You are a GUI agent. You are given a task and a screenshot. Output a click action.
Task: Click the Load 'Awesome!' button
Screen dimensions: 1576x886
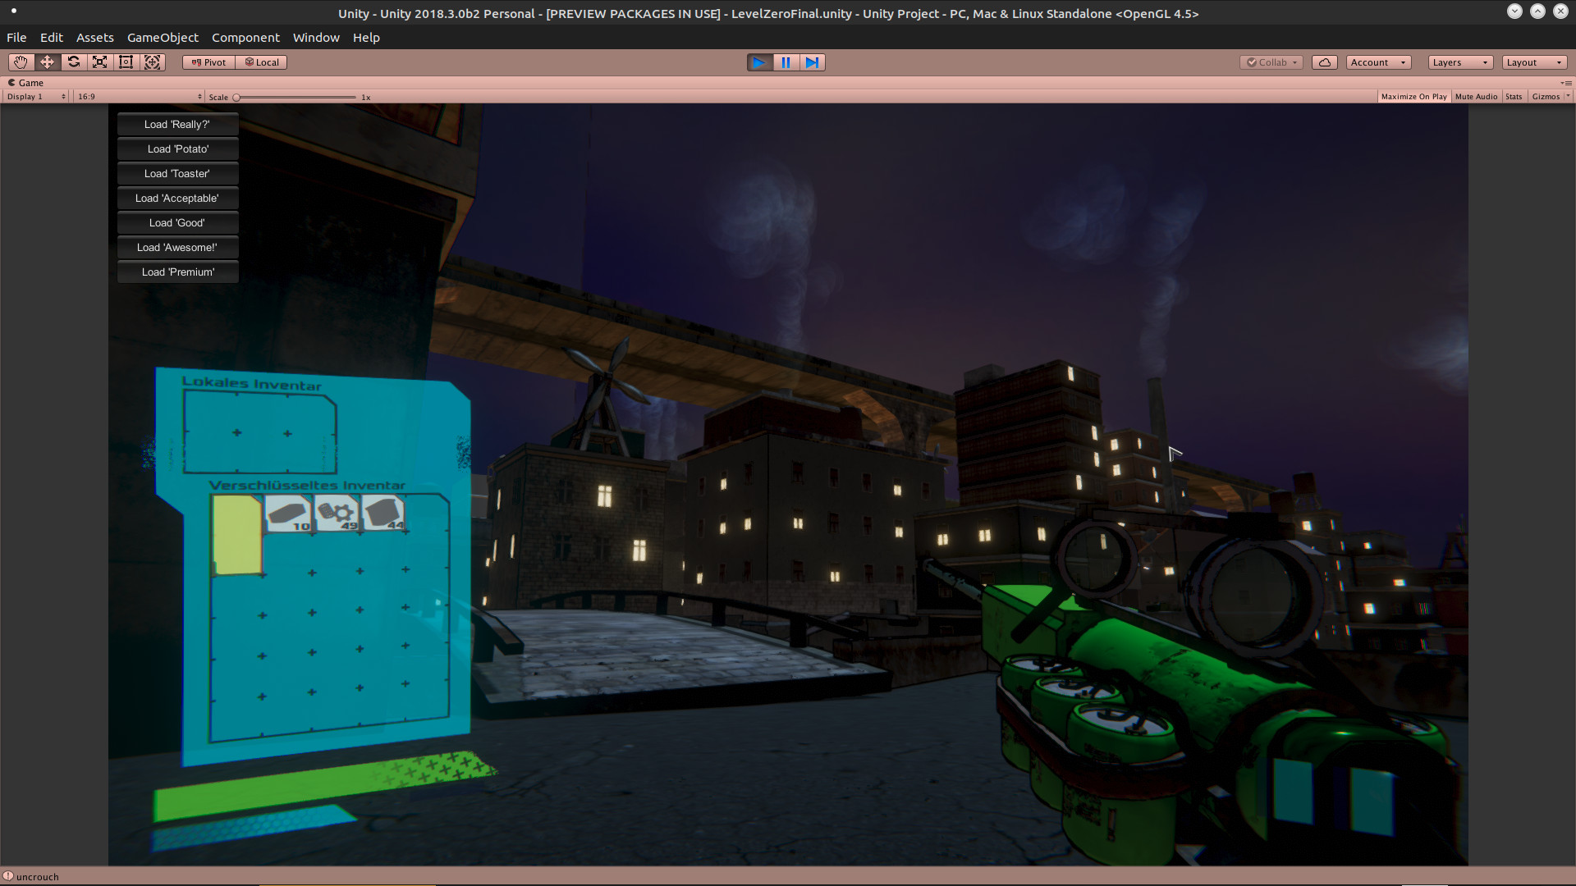[177, 248]
